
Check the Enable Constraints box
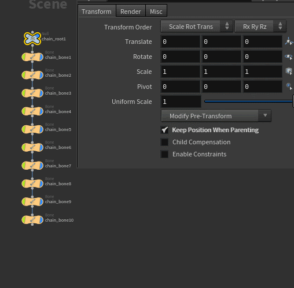(x=164, y=154)
